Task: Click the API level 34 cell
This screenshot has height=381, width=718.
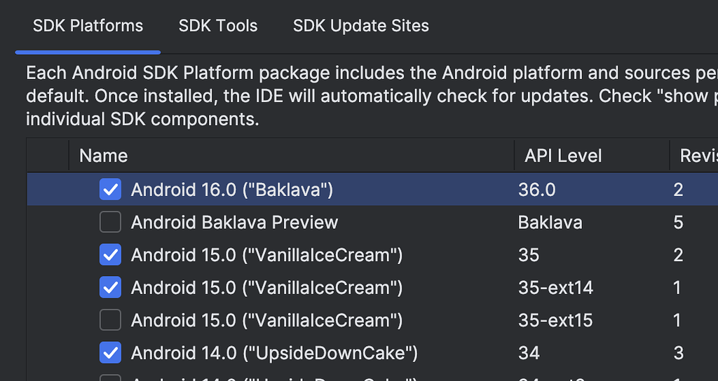Action: tap(529, 353)
